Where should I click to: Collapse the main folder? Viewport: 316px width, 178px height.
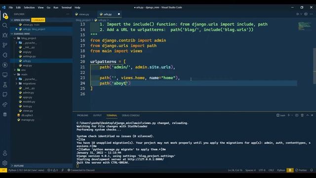tap(15, 75)
